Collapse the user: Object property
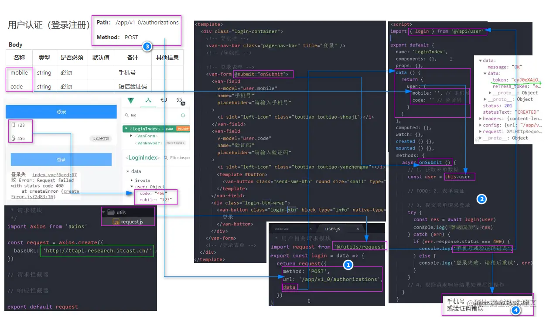The width and height of the screenshot is (546, 317). [x=132, y=187]
